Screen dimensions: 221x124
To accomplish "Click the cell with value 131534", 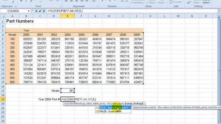I will point(26,78).
